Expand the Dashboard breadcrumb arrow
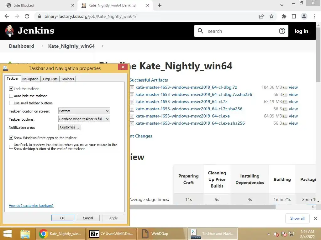Viewport: 321px width, 240px height. [42, 46]
